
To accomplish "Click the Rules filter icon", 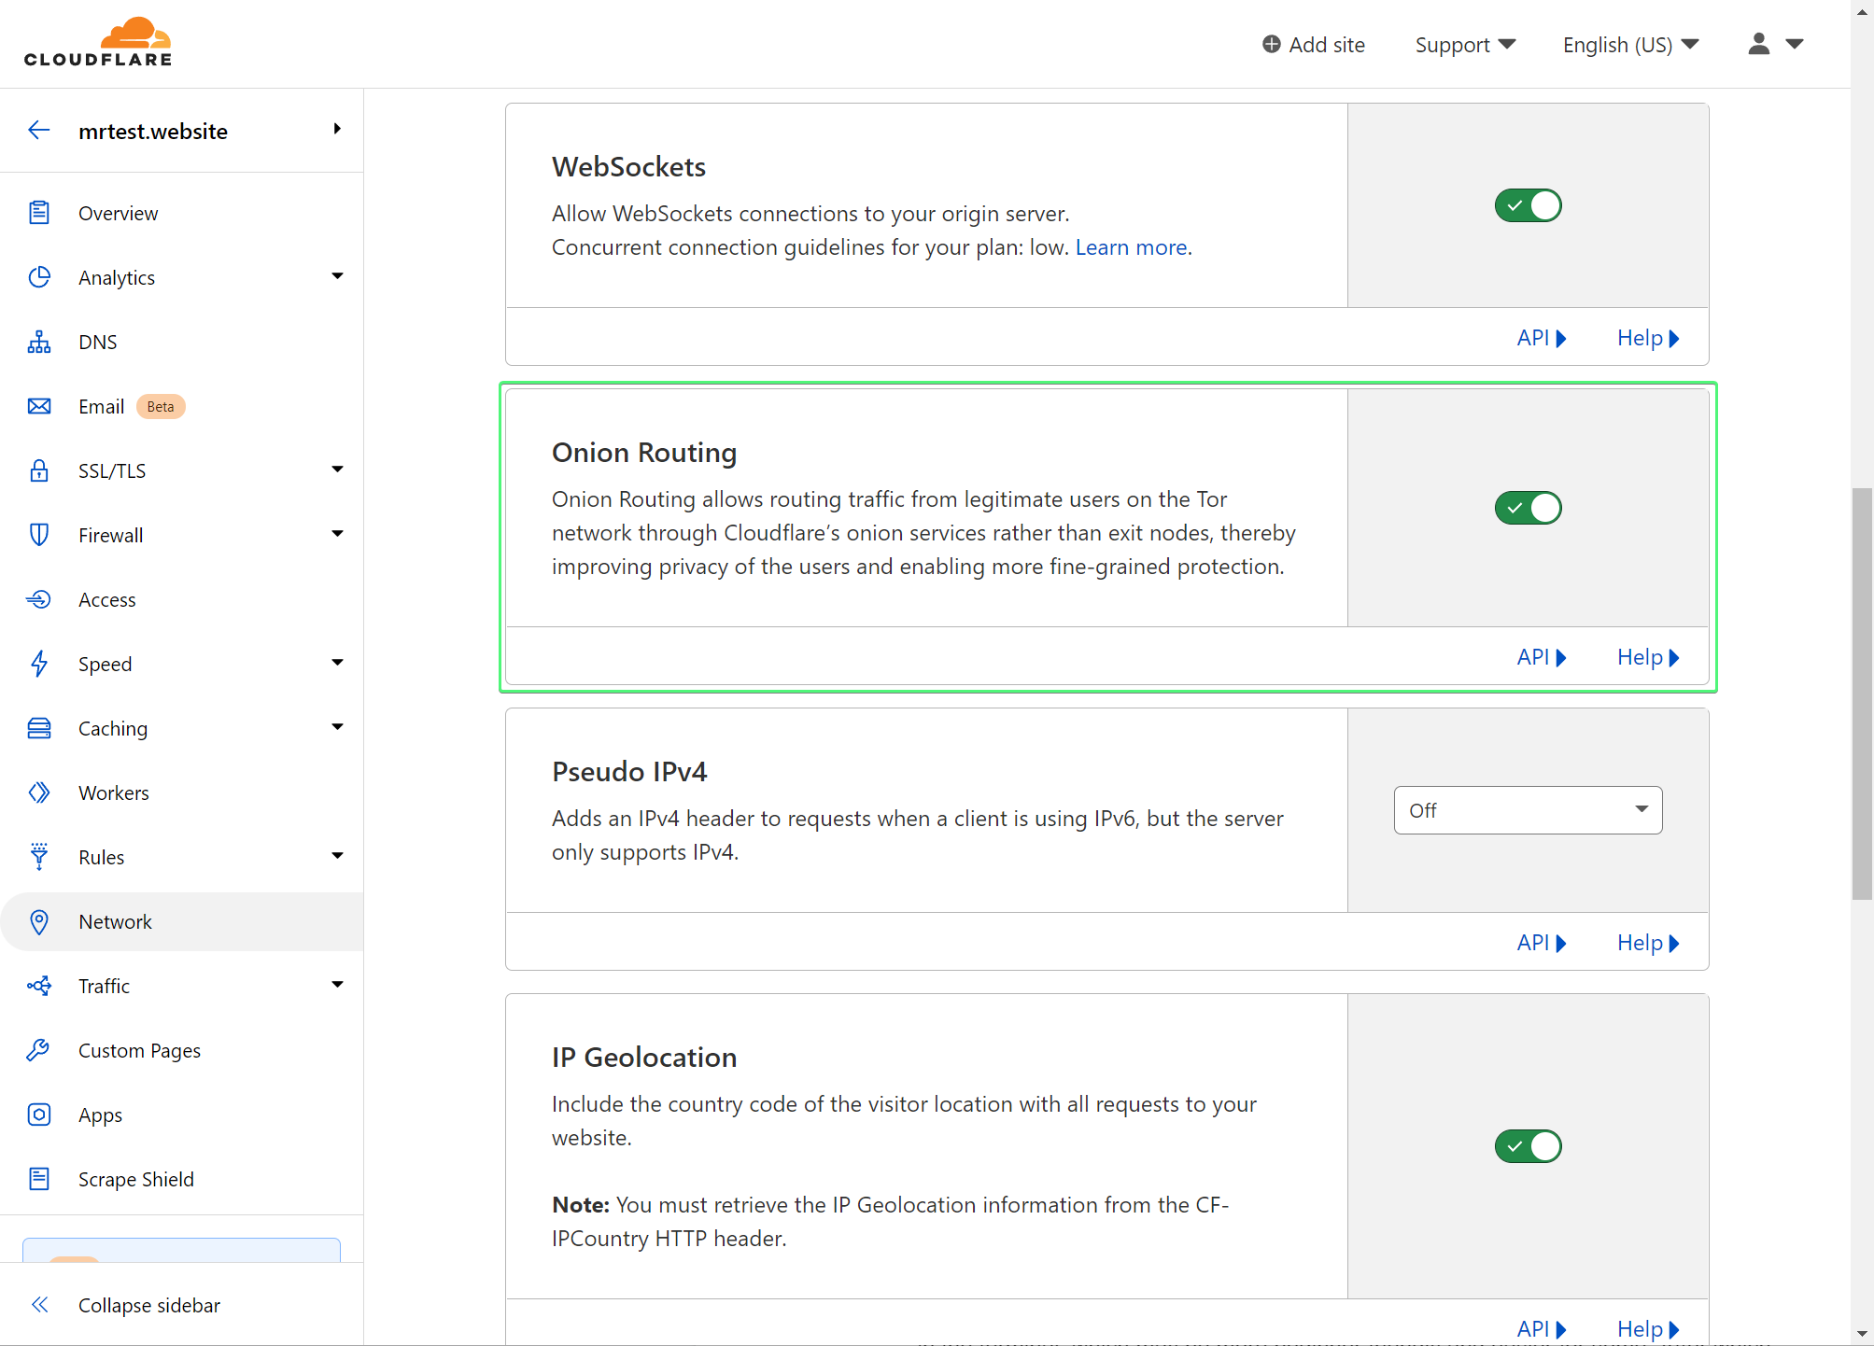I will click(x=39, y=857).
